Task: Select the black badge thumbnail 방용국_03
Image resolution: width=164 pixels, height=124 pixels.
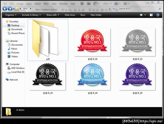Action: click(48, 76)
